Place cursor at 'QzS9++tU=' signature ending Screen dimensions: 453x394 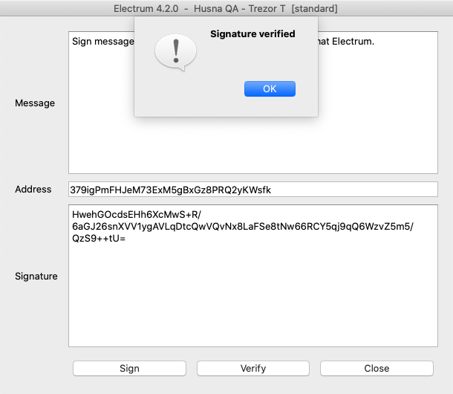[x=99, y=239]
